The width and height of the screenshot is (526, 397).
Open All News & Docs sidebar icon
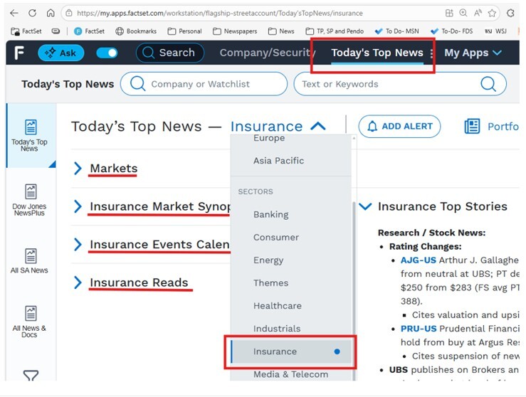click(x=29, y=322)
